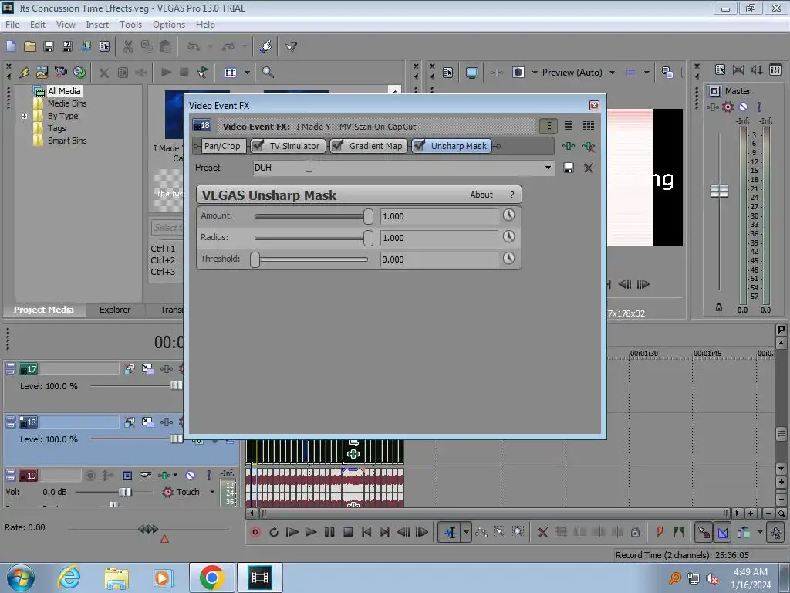Expand By Type tree node
The width and height of the screenshot is (790, 593).
pyautogui.click(x=24, y=116)
